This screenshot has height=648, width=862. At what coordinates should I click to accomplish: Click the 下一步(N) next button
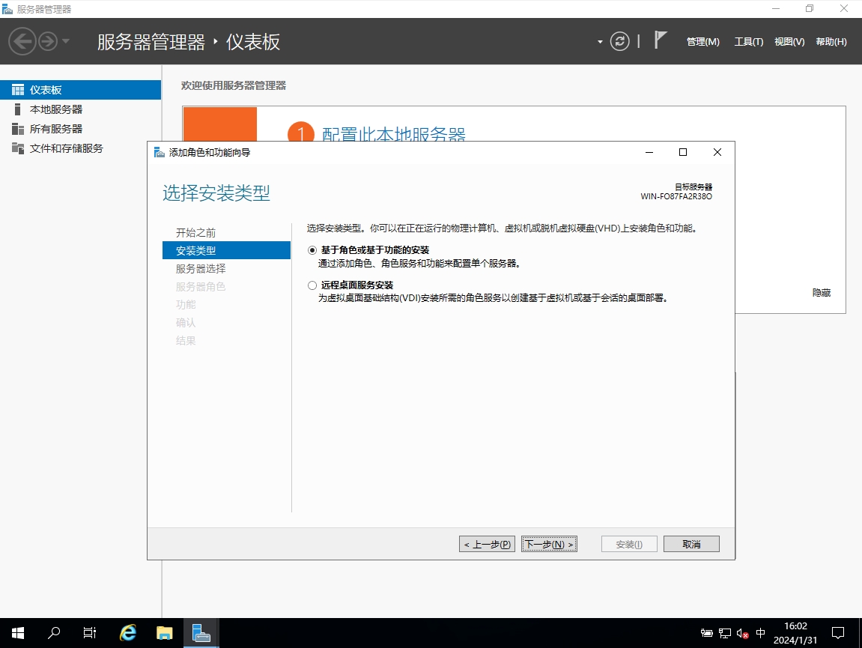tap(549, 545)
